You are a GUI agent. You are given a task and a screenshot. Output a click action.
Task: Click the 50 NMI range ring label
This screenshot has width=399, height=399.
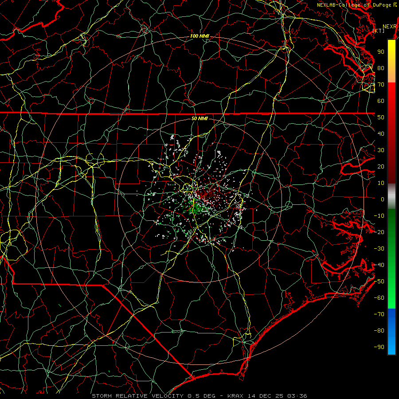[199, 118]
